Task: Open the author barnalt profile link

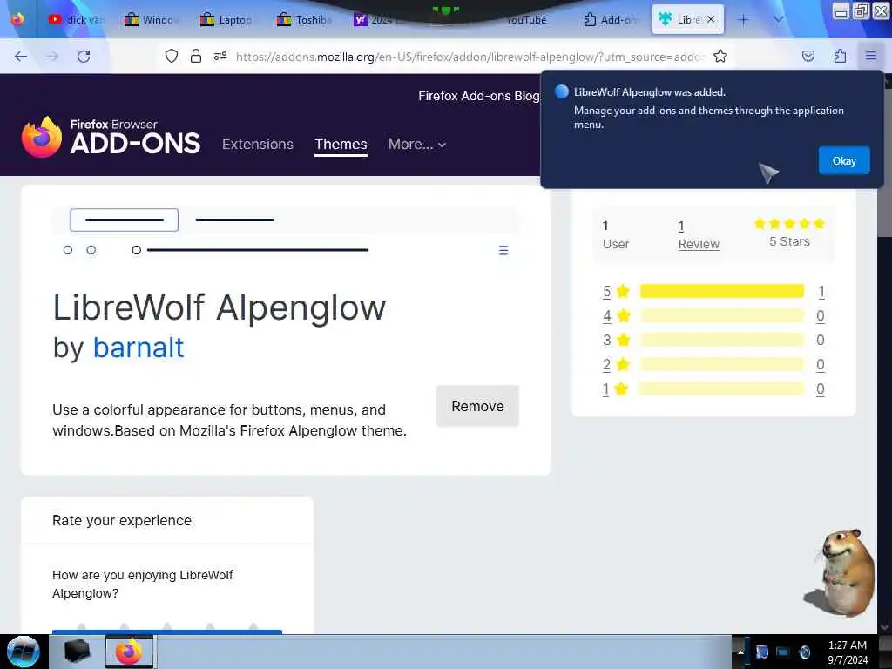Action: tap(139, 348)
